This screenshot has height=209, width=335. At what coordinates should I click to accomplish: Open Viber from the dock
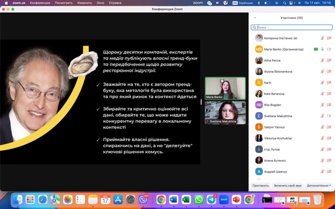click(143, 200)
